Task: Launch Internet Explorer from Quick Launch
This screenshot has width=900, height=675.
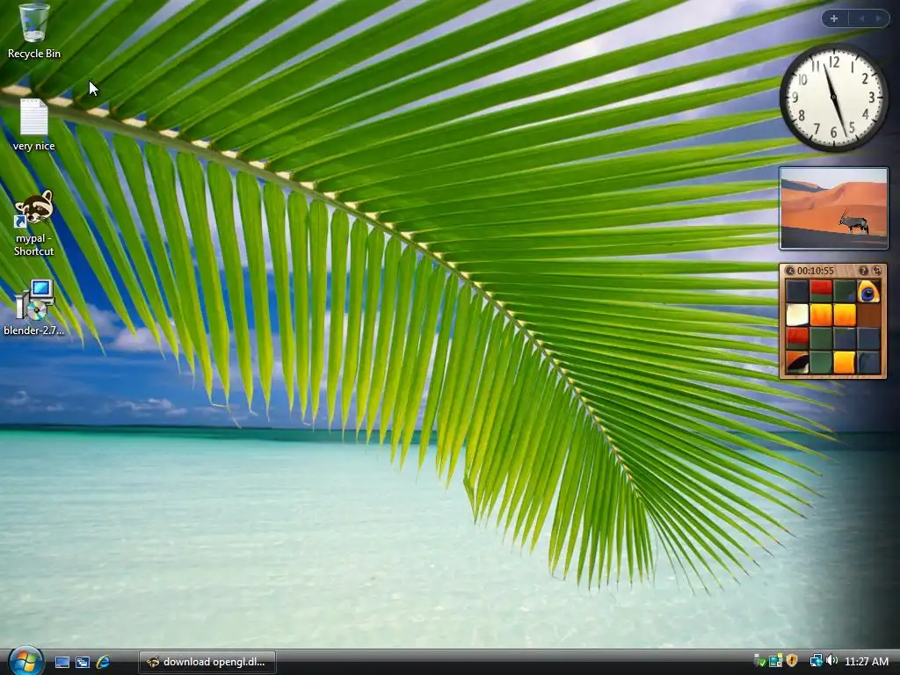Action: 104,662
